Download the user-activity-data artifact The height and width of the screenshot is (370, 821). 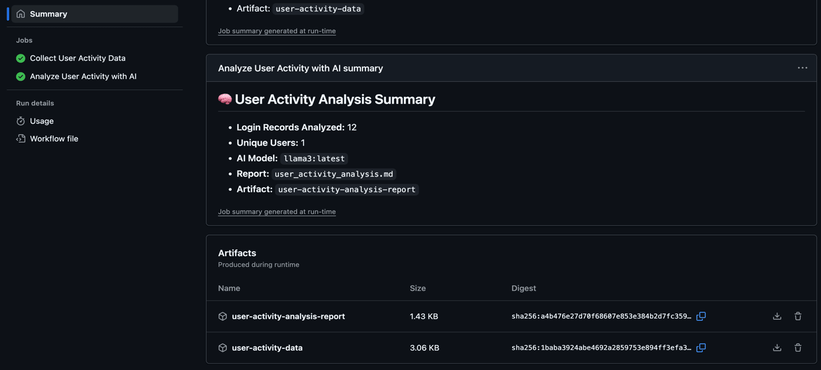pyautogui.click(x=777, y=348)
